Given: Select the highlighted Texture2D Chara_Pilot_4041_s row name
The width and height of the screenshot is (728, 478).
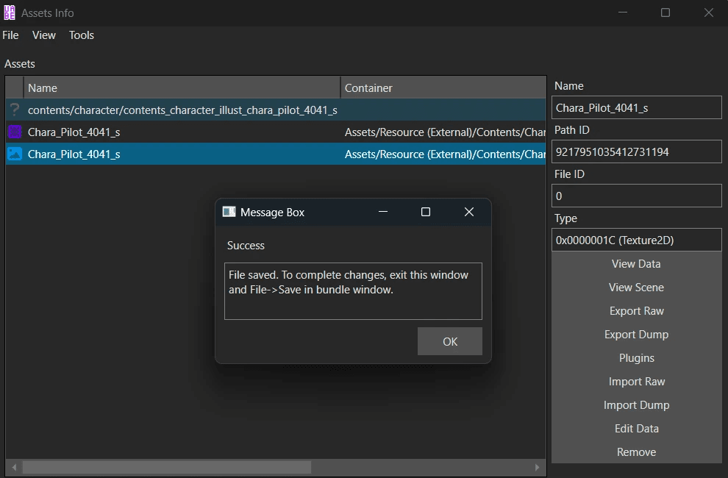Looking at the screenshot, I should 74,154.
